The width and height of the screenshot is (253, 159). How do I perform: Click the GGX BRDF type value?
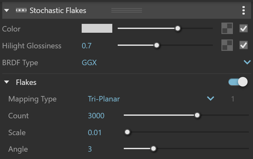tap(89, 63)
